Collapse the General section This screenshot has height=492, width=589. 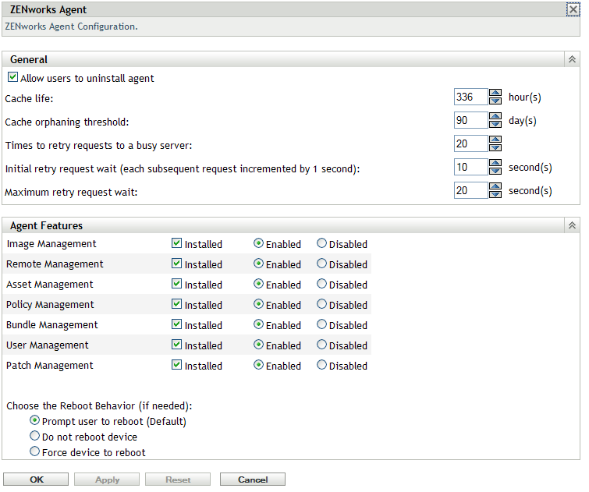[571, 59]
